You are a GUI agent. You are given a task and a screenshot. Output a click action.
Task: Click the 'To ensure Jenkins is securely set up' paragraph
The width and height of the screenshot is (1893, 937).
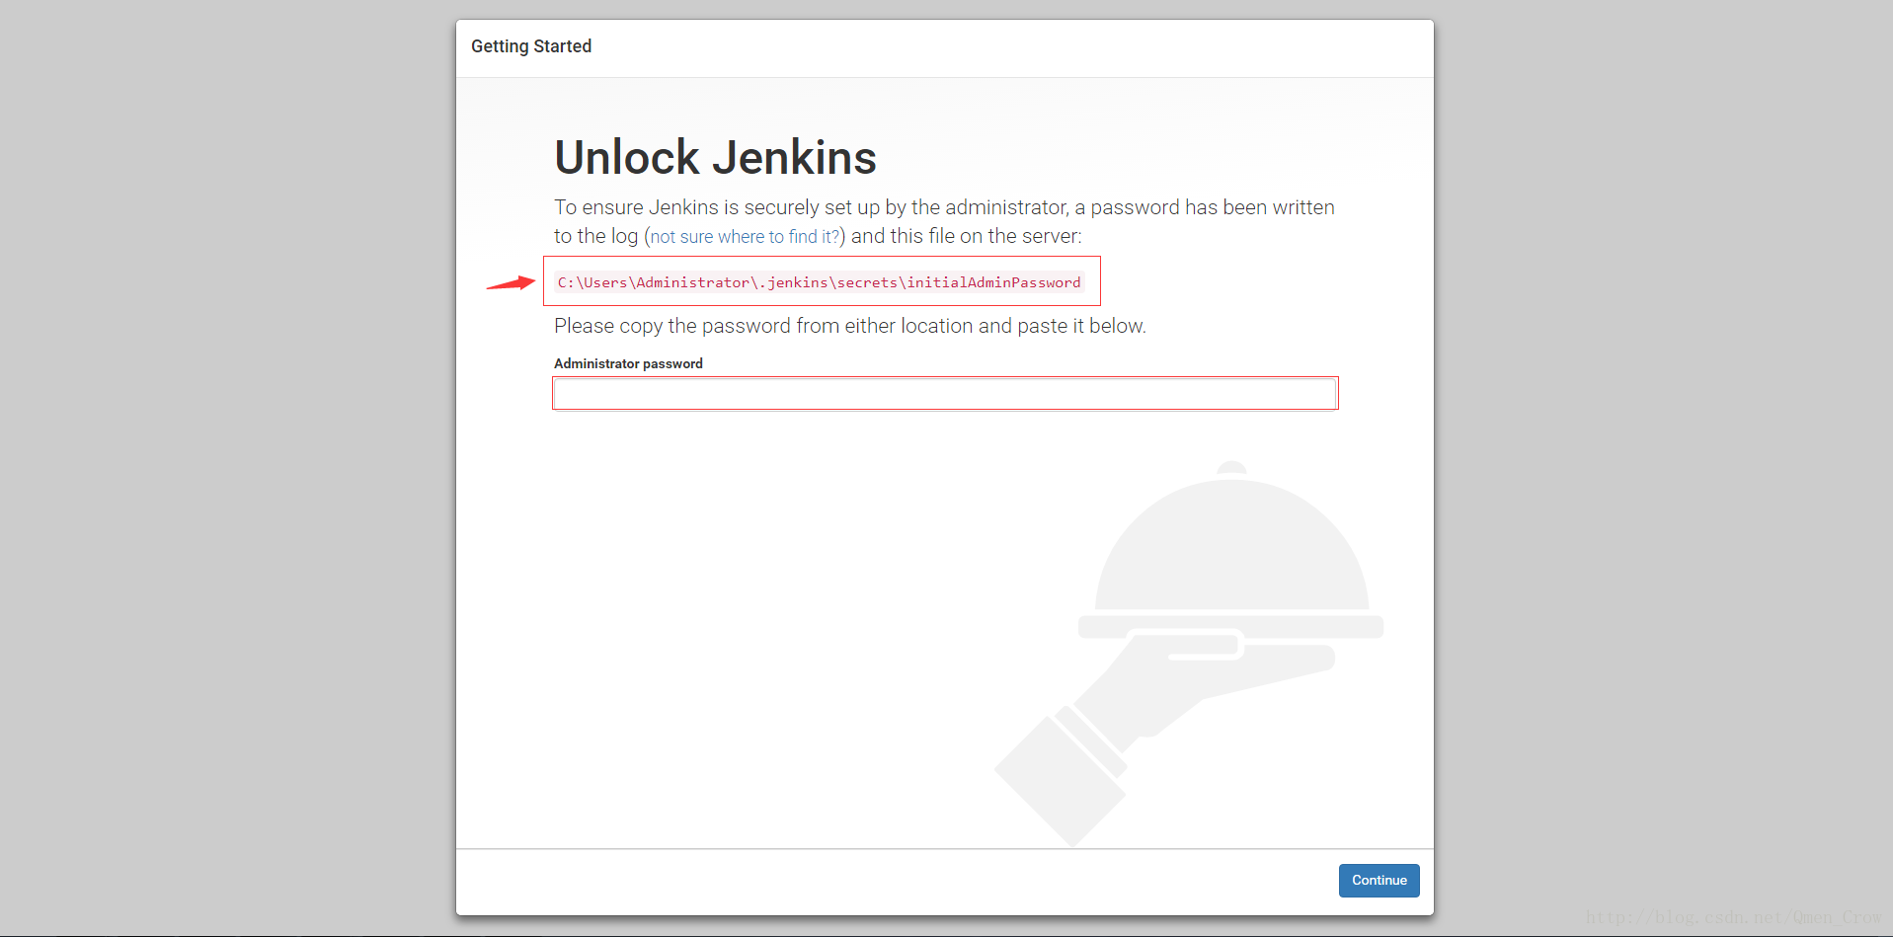(x=944, y=221)
